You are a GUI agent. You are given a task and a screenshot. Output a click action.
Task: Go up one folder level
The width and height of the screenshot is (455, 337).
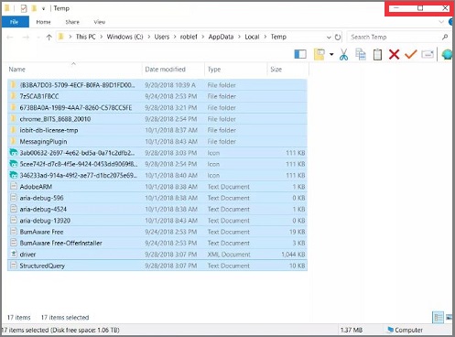tap(49, 38)
